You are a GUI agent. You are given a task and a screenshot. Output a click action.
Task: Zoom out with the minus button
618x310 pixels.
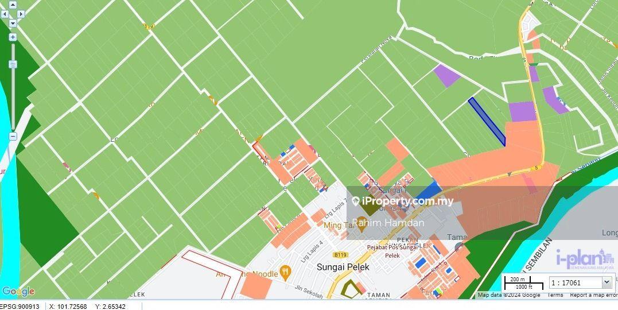[13, 137]
